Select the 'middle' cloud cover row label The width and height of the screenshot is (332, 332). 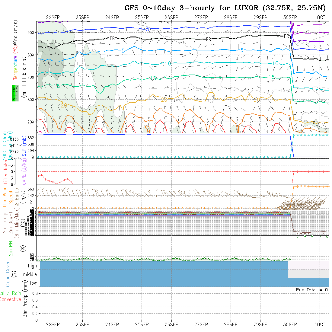click(x=30, y=275)
